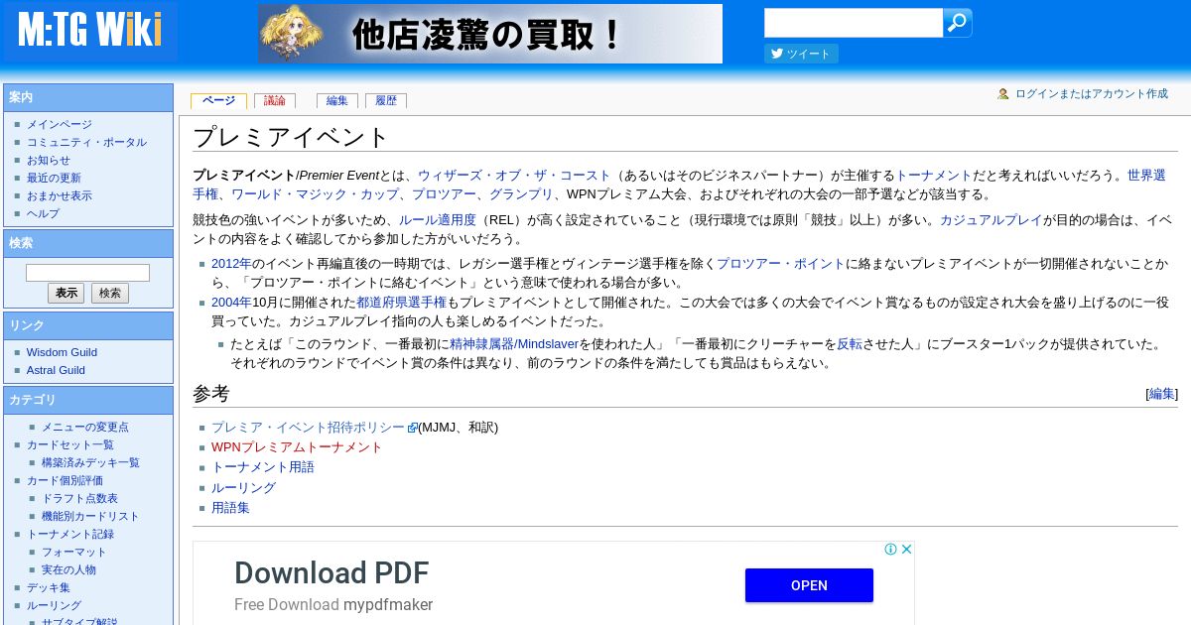
Task: Close the Download PDF ad
Action: (906, 550)
